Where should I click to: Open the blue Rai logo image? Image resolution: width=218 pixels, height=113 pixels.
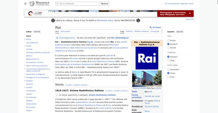pyautogui.click(x=147, y=58)
